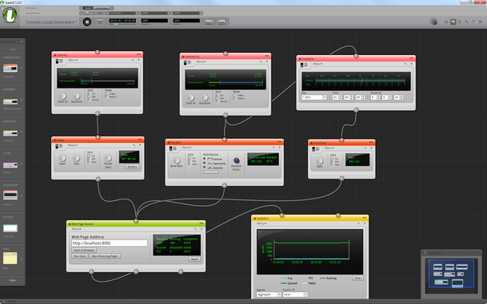
Task: Toggle on/off switch of Interval (1) component
Action: [x=185, y=63]
